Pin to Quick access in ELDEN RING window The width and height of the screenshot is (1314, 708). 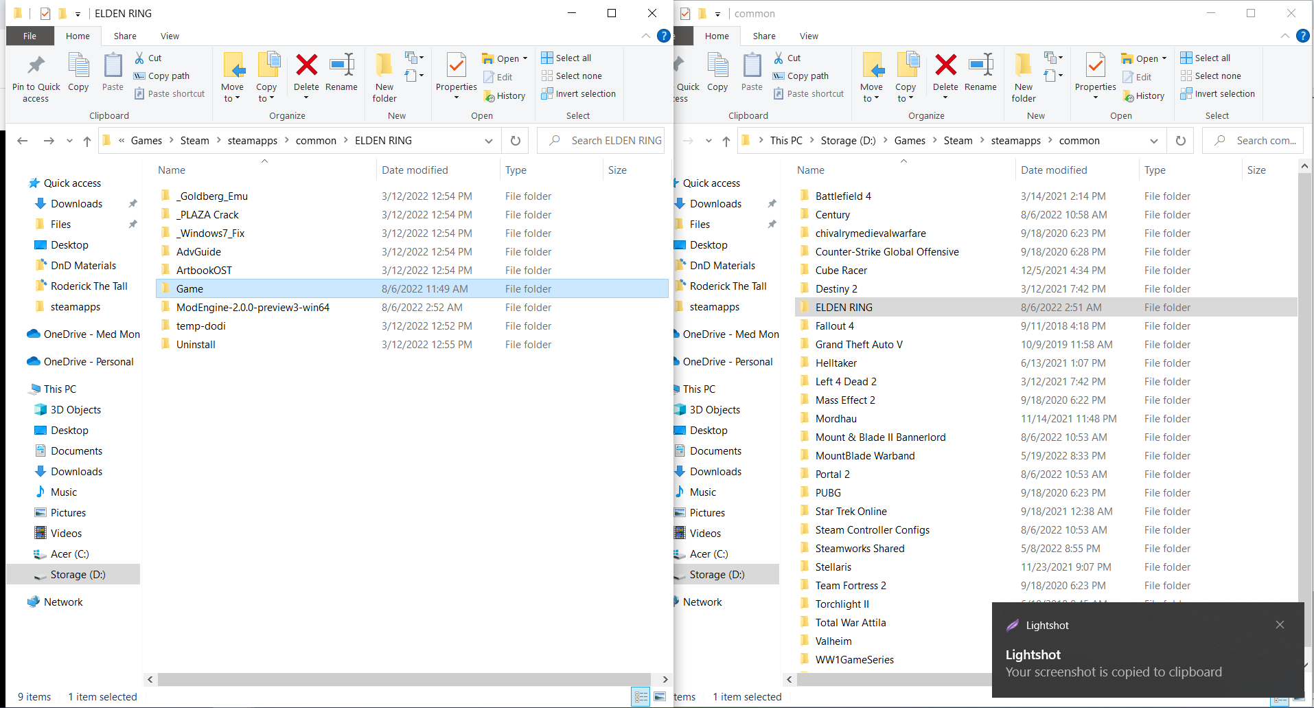[36, 78]
